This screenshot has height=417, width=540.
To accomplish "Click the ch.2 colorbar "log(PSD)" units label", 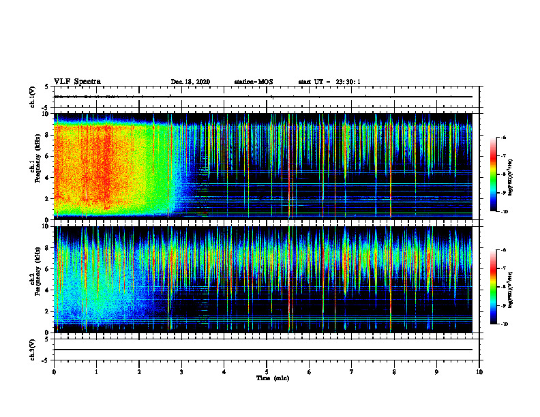I will click(511, 290).
